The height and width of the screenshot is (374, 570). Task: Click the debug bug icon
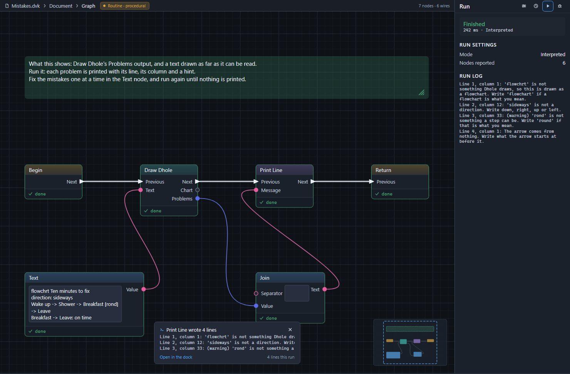560,6
